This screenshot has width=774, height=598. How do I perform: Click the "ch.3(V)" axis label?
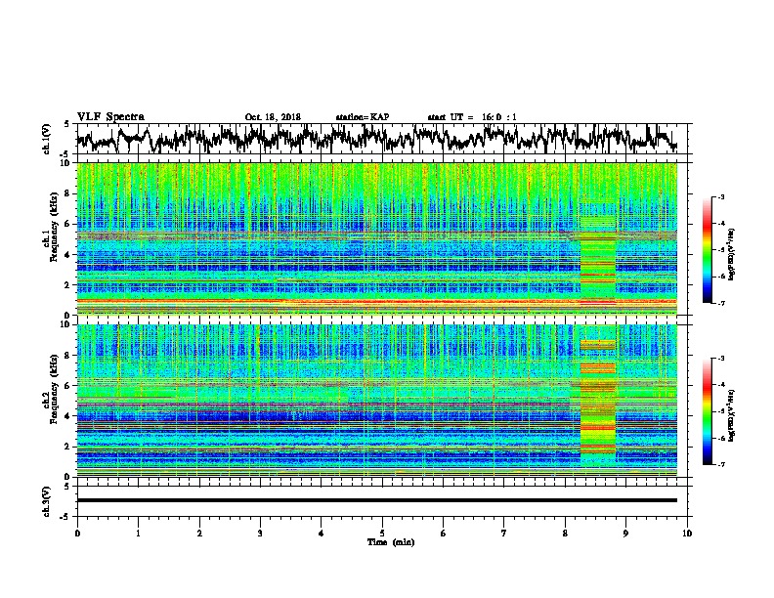(47, 501)
